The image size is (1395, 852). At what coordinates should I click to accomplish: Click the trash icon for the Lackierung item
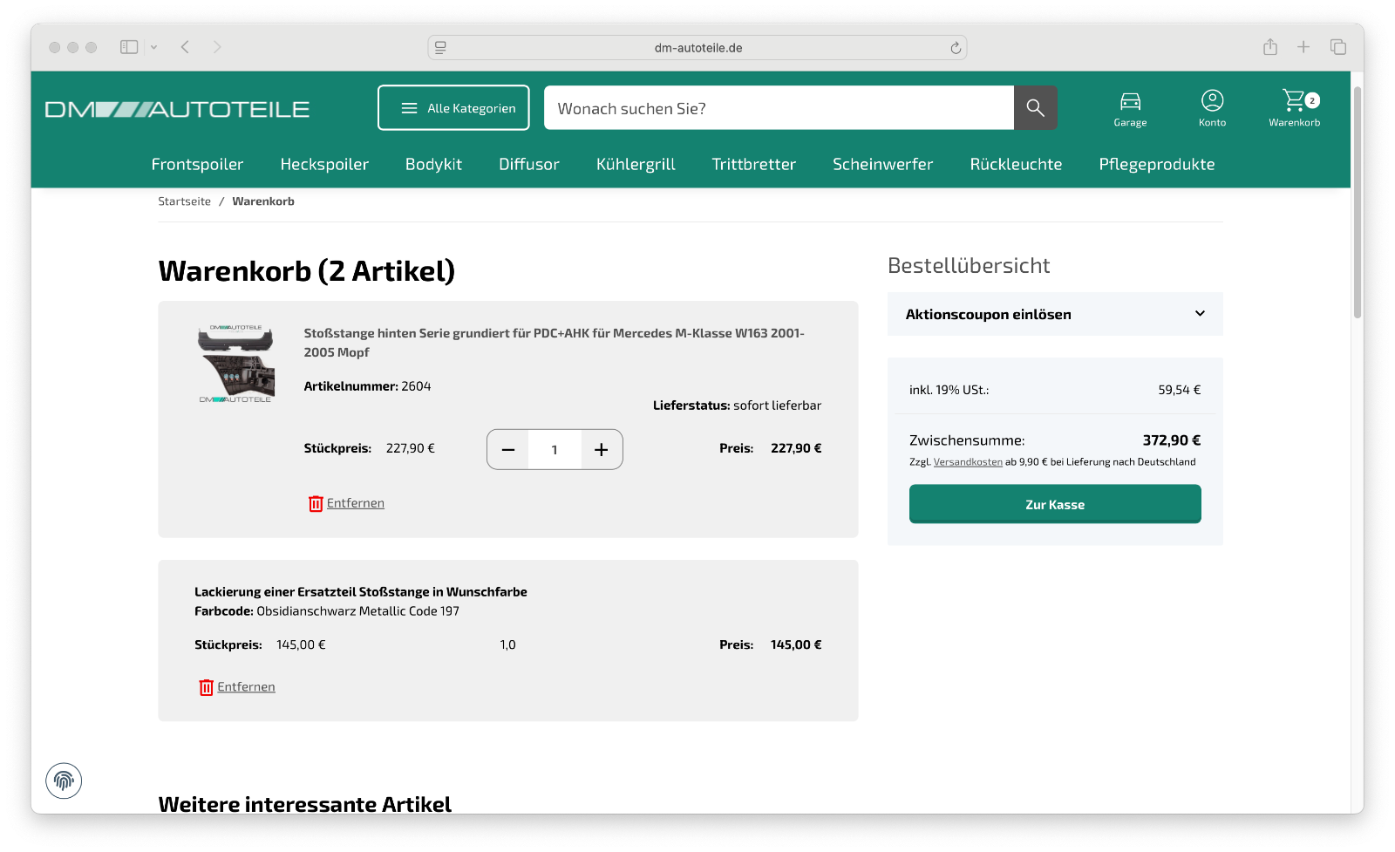click(x=206, y=688)
